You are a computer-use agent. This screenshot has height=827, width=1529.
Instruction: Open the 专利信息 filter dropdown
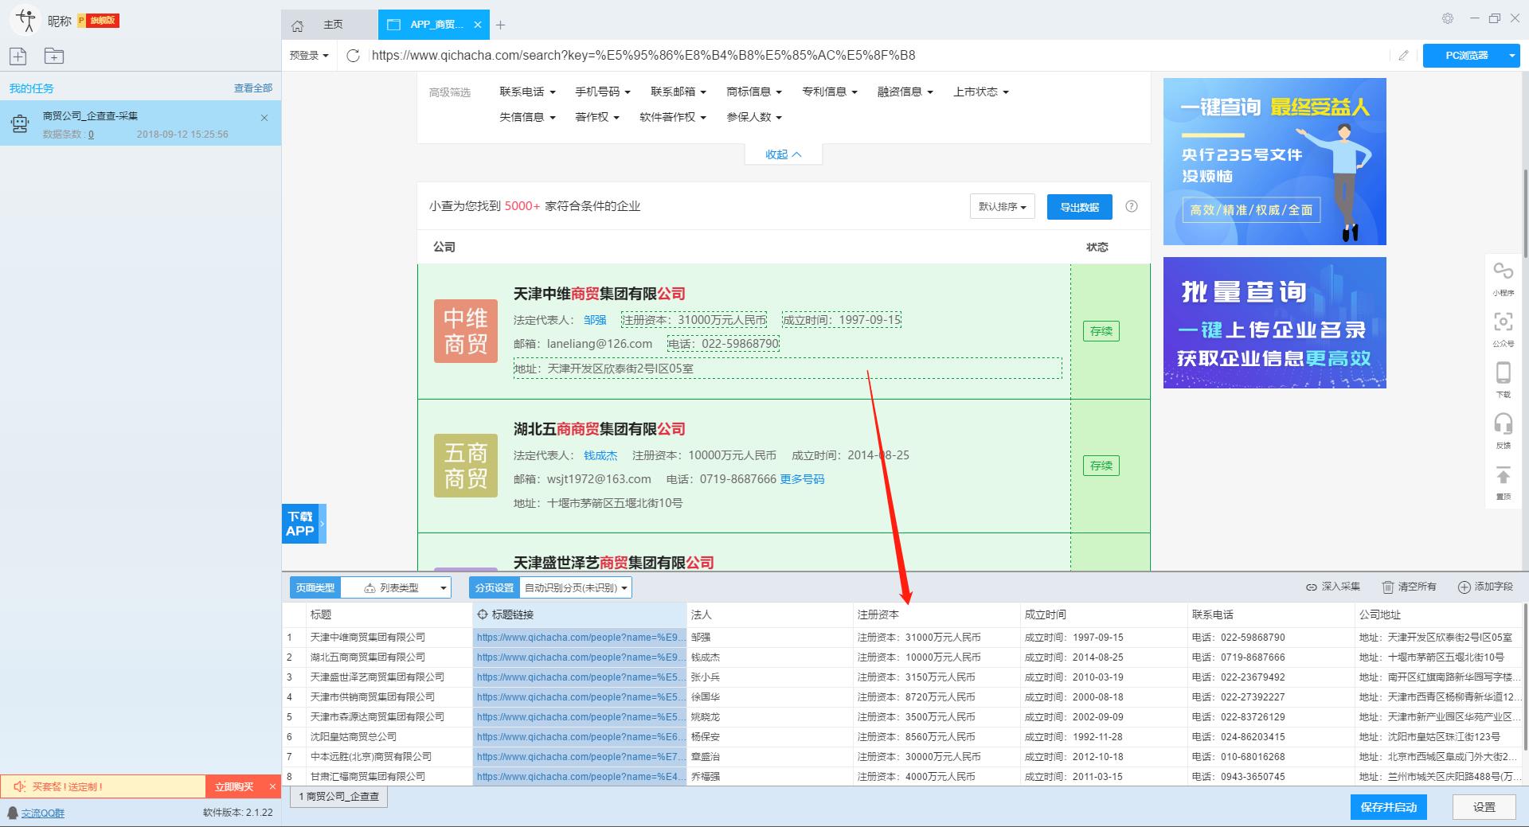(830, 92)
